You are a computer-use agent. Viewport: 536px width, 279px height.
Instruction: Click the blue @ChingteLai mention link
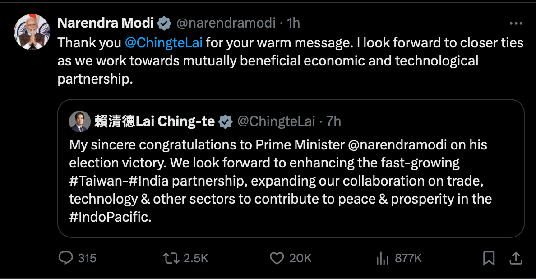tap(163, 42)
